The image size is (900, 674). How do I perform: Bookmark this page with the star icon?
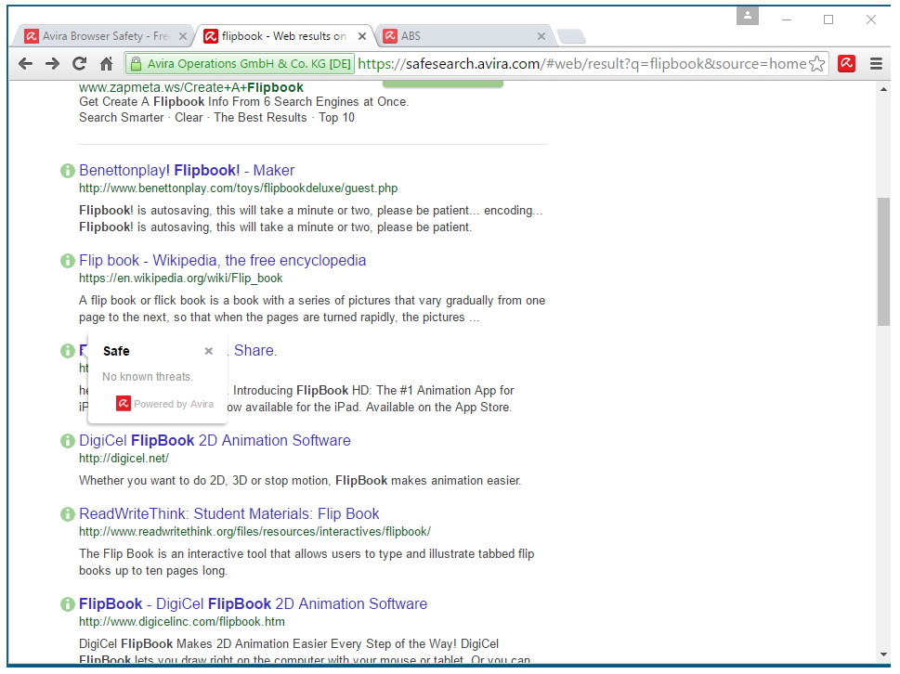pos(816,64)
